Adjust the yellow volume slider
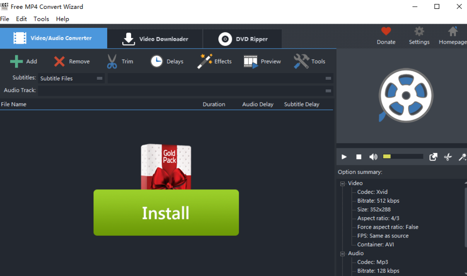Viewport: 467px width, 276px height. tap(403, 157)
